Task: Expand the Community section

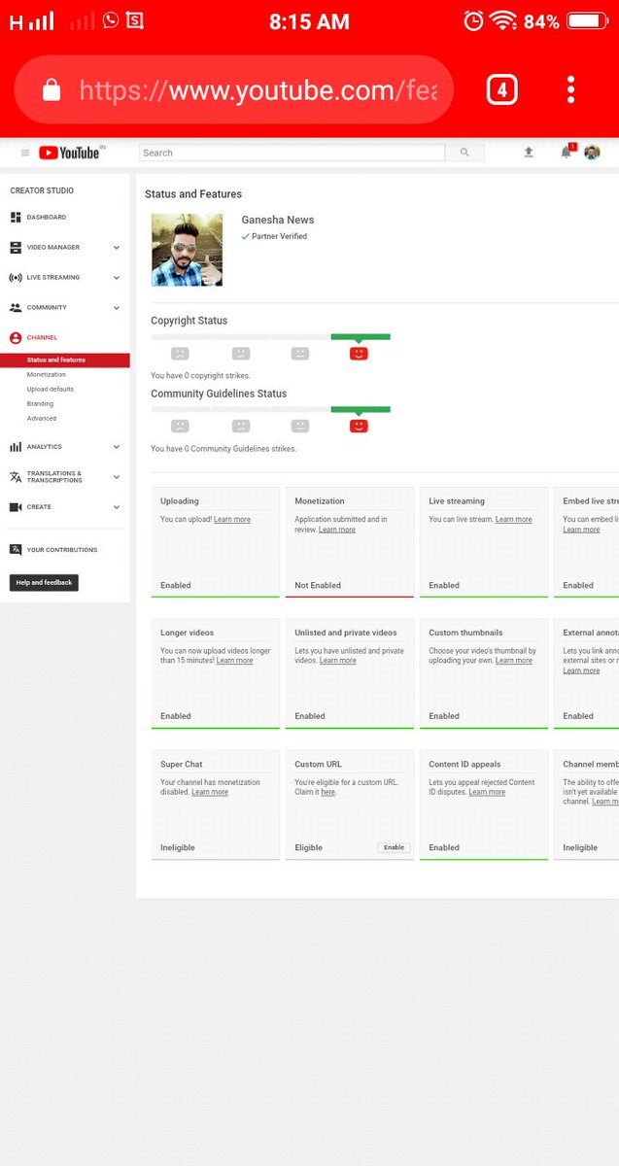Action: pyautogui.click(x=117, y=308)
